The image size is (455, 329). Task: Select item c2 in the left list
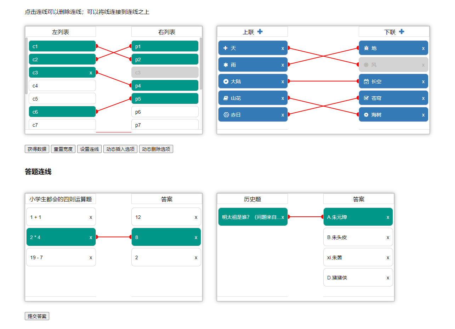pos(62,59)
